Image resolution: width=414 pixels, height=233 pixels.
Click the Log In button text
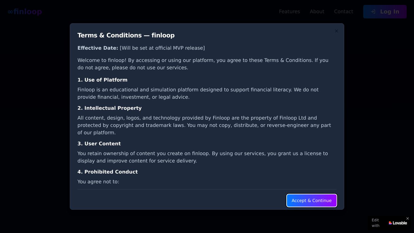(x=390, y=12)
